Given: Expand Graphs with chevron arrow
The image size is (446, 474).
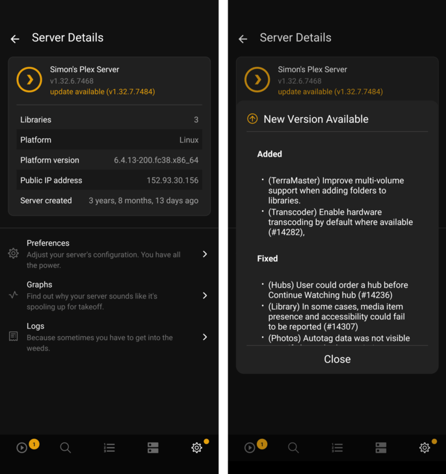Looking at the screenshot, I should click(x=205, y=295).
